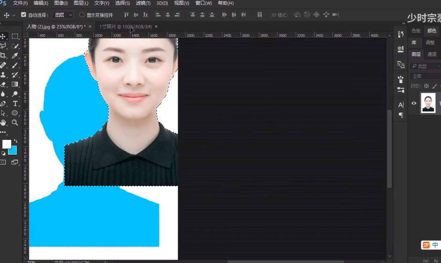Reset to default foreground and background colors
Screen dimensions: 441x263
[x=3, y=153]
